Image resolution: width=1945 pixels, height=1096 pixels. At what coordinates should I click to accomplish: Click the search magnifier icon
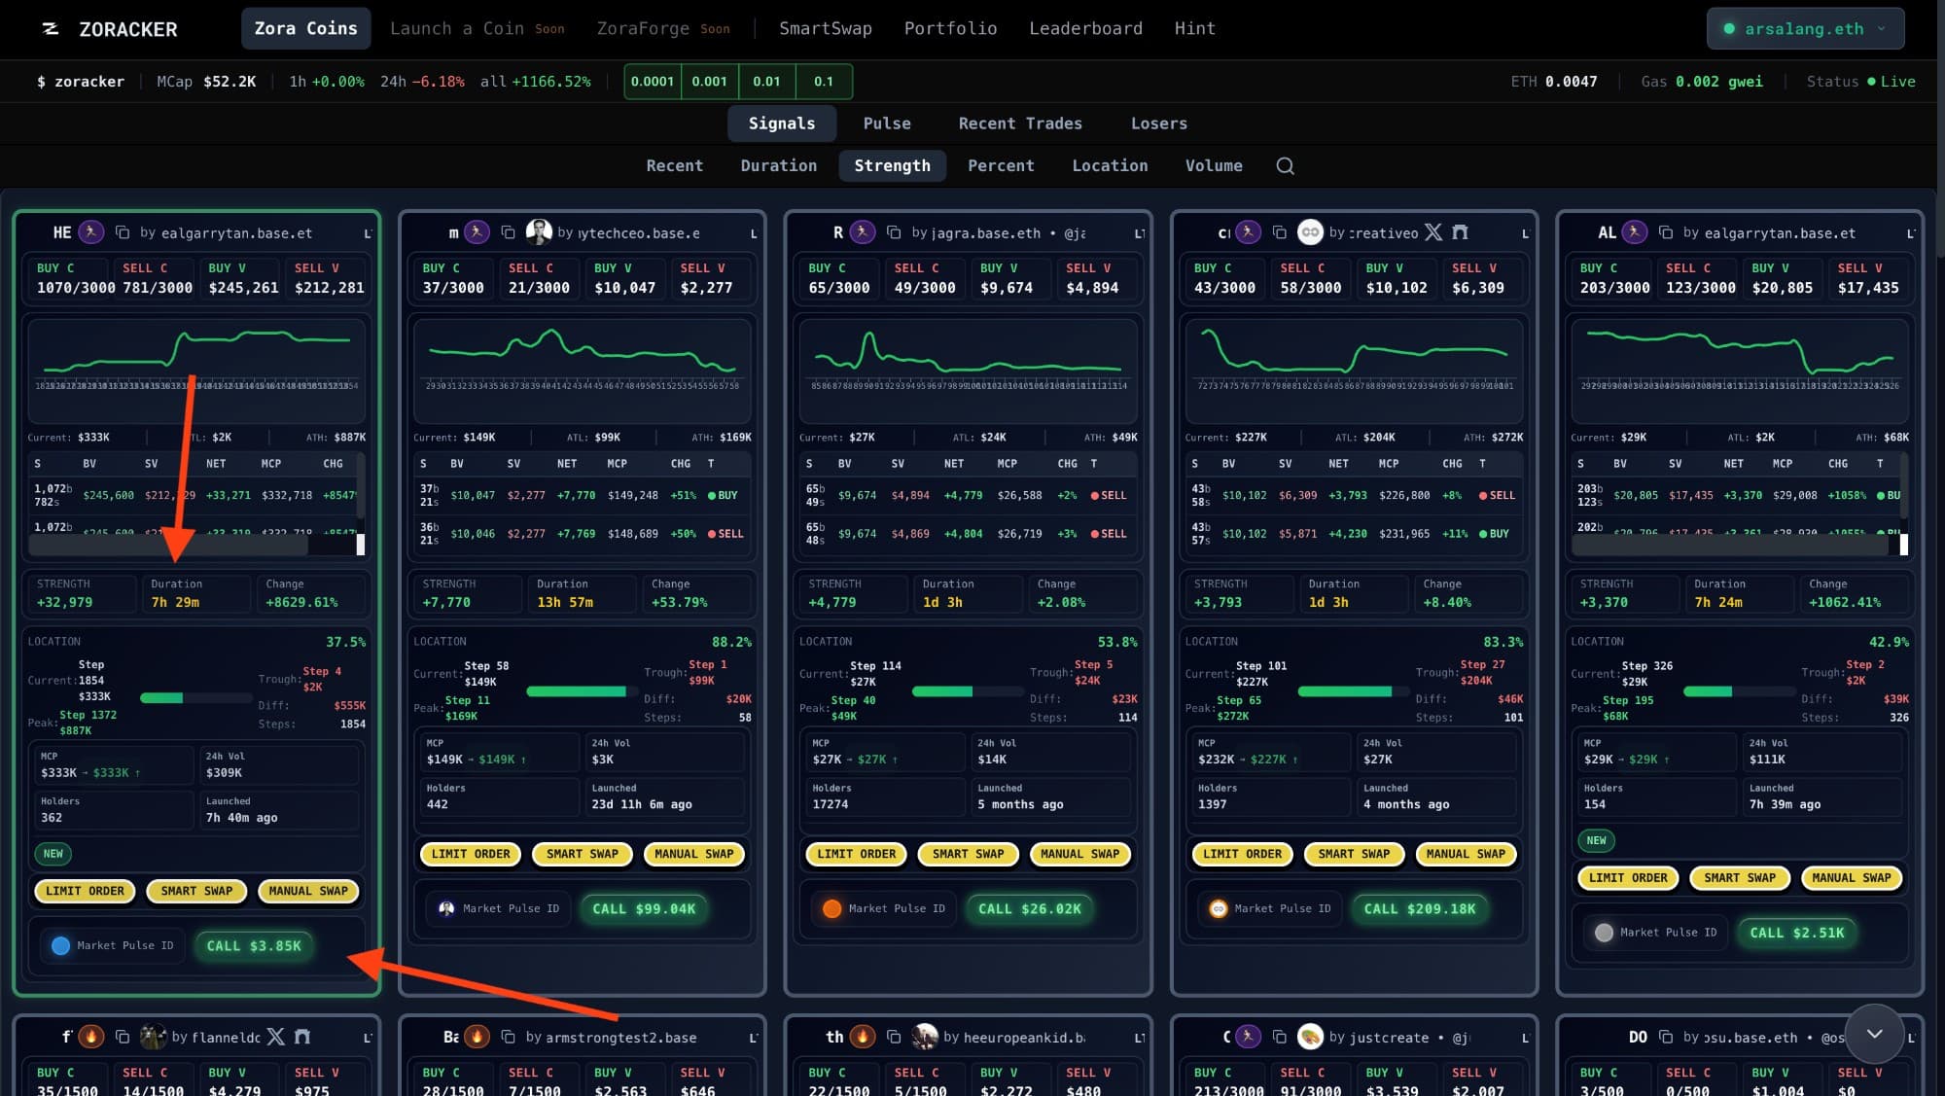(x=1285, y=166)
